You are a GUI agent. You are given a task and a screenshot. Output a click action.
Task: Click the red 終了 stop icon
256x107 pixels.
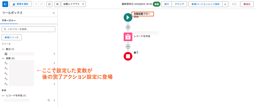coord(128,56)
